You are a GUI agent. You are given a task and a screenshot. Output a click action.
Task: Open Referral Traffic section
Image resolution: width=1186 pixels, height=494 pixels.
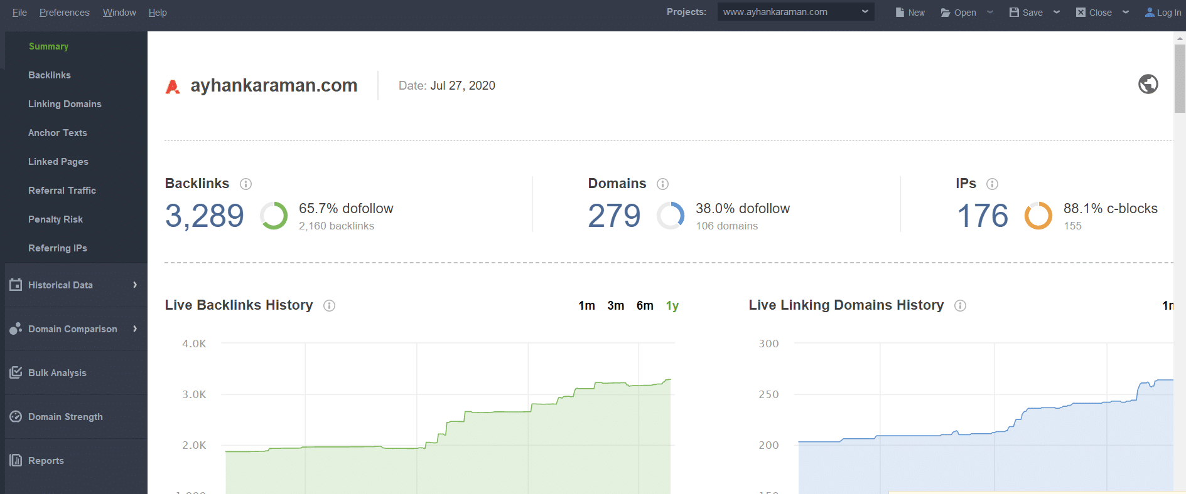tap(62, 191)
